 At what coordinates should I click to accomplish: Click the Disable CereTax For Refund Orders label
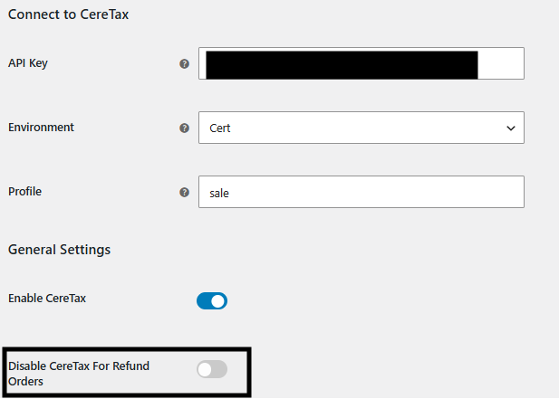pyautogui.click(x=79, y=374)
